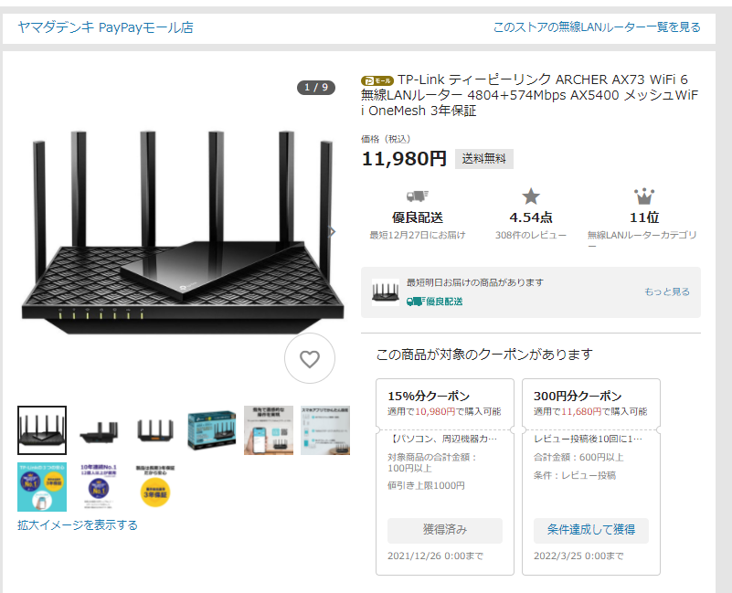Click green truck icon next to 優良配送 label
732x593 pixels.
point(416,302)
